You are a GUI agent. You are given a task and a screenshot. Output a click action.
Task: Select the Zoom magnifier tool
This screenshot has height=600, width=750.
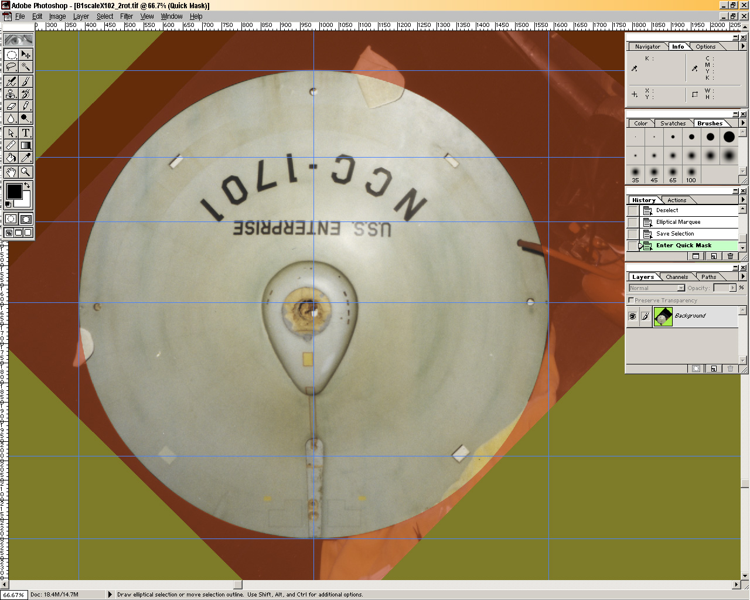(26, 172)
